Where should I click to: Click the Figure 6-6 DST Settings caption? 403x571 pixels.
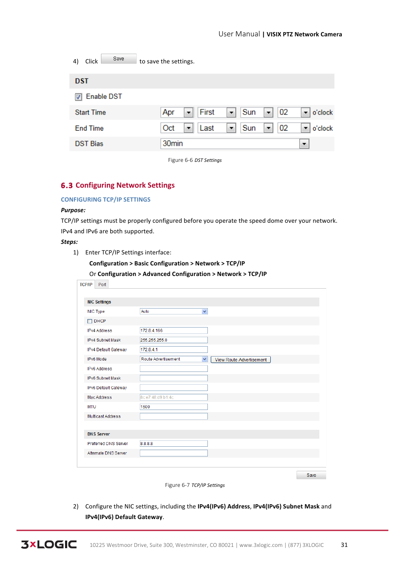tap(195, 160)
